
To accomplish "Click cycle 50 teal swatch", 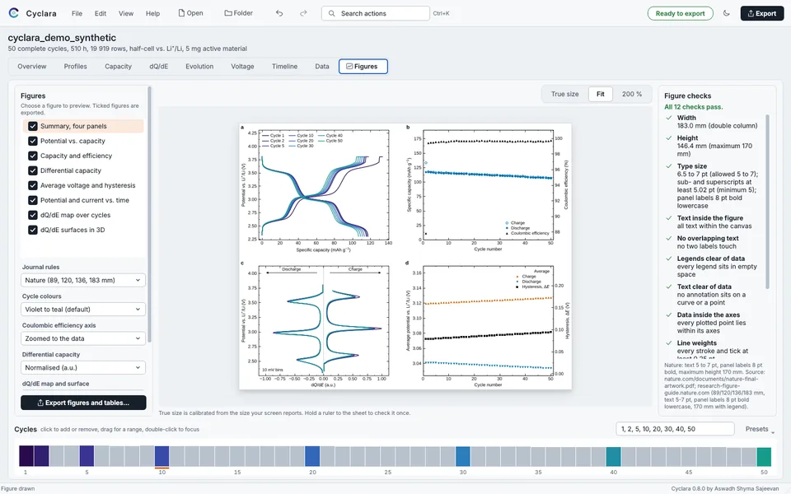I will (764, 457).
